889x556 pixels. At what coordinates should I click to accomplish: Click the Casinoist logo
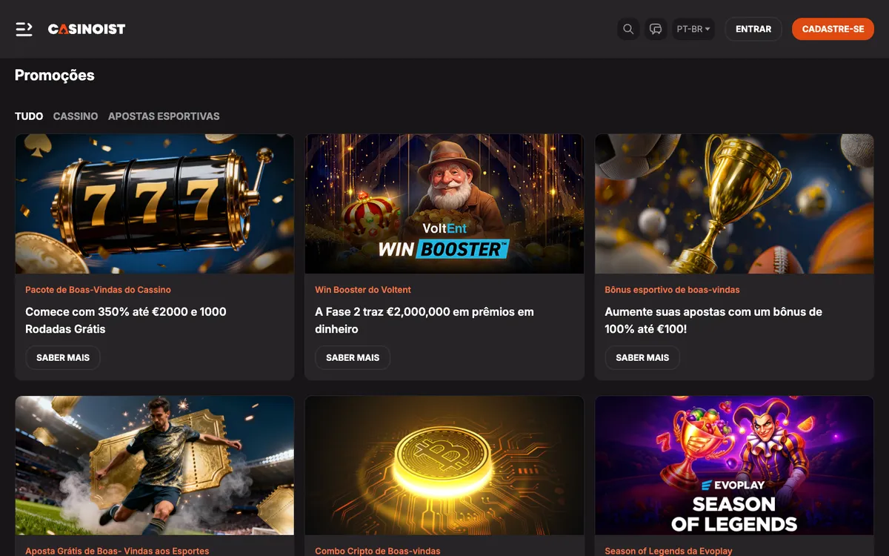click(87, 29)
